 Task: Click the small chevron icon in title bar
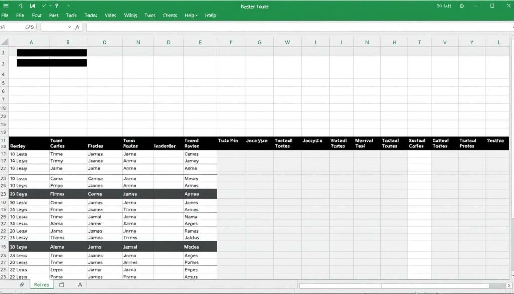tap(68, 6)
